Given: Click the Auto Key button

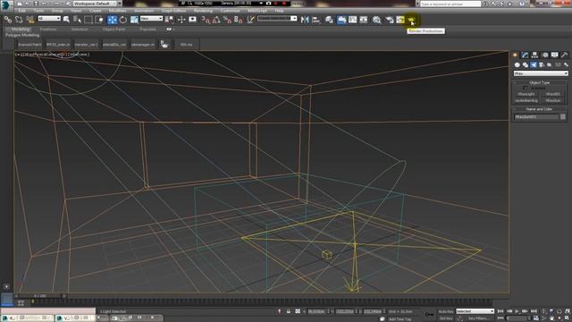Looking at the screenshot, I should 446,312.
